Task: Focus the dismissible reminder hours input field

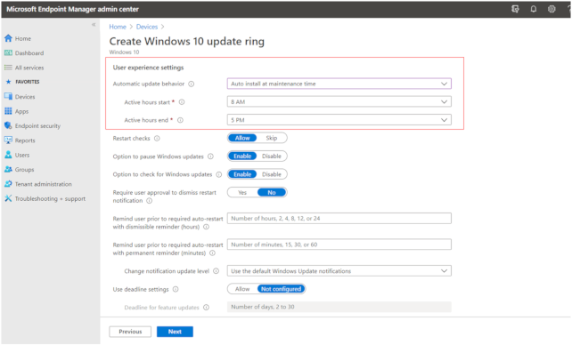Action: tap(339, 219)
